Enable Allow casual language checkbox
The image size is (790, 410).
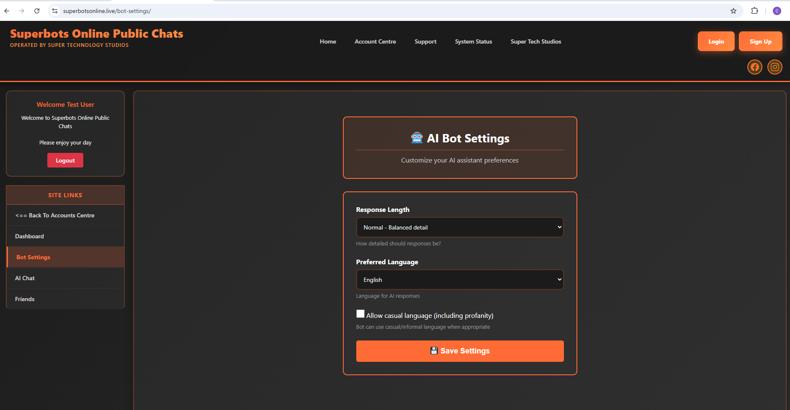[x=360, y=314]
